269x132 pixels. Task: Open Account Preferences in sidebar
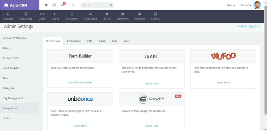[x=20, y=38]
